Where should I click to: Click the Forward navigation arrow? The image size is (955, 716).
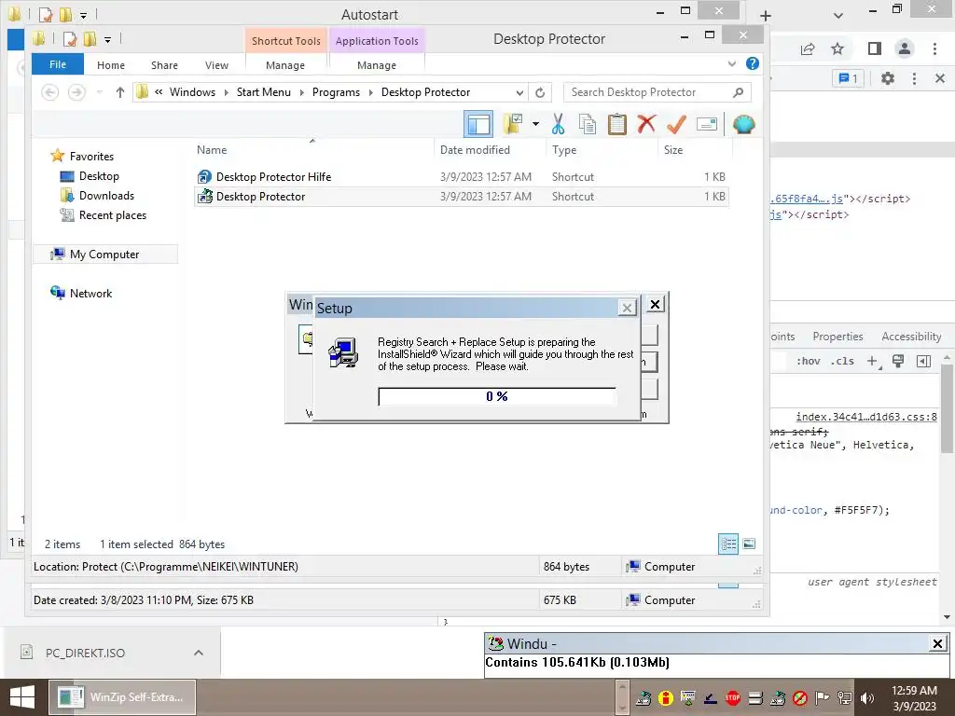(76, 92)
